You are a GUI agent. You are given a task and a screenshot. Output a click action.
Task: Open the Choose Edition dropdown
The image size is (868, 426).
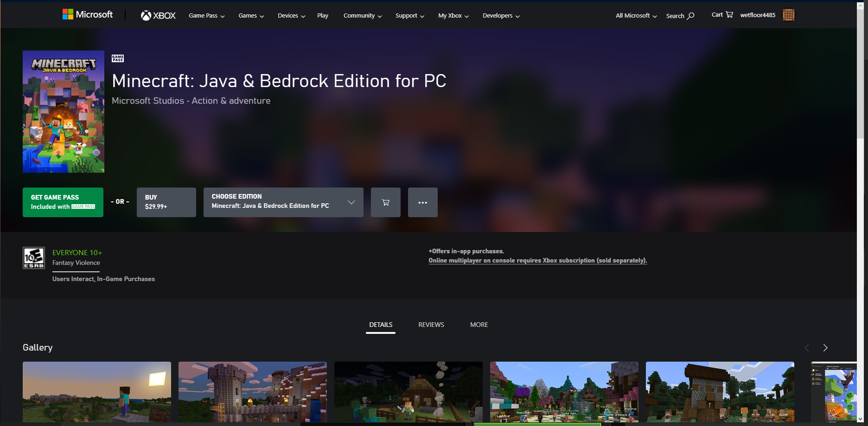(283, 202)
